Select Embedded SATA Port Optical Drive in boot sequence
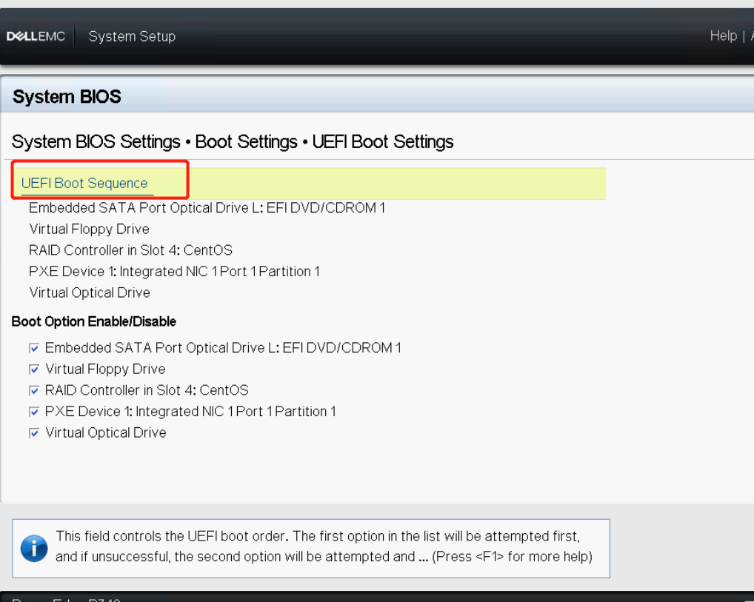The height and width of the screenshot is (602, 754). tap(207, 208)
